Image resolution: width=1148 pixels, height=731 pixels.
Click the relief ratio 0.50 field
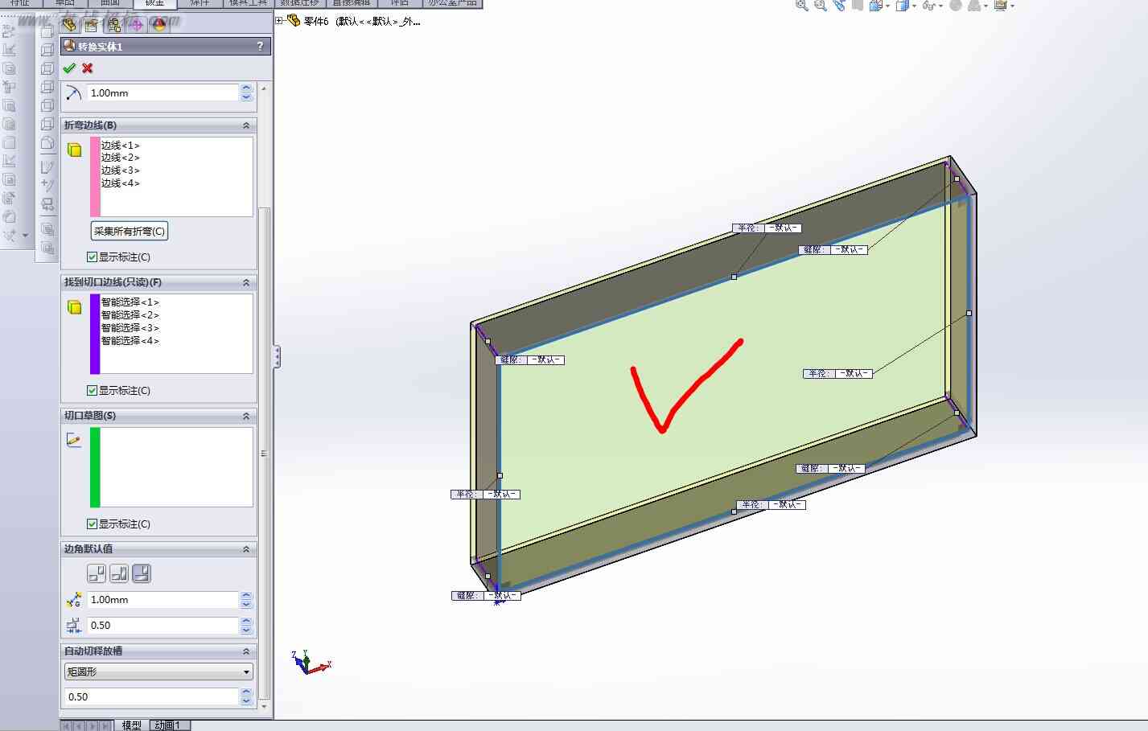(152, 697)
